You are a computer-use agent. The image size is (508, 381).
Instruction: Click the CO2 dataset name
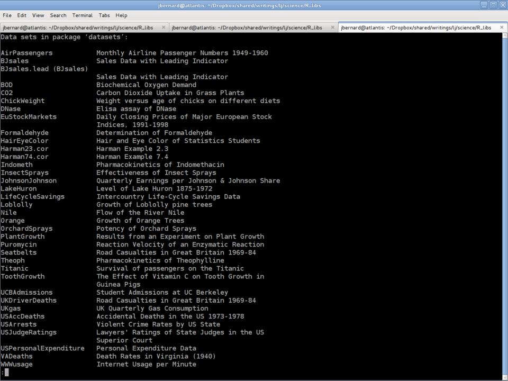7,93
